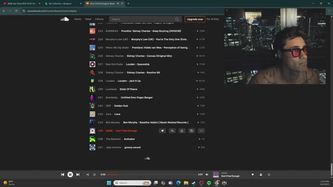Select Activator by The Botanist
Viewport: 333px width, 187px height.
click(x=129, y=139)
